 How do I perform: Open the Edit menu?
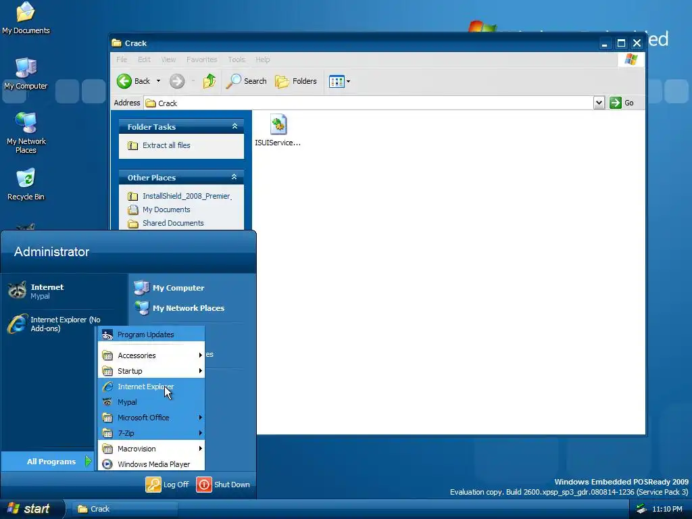[x=144, y=59]
